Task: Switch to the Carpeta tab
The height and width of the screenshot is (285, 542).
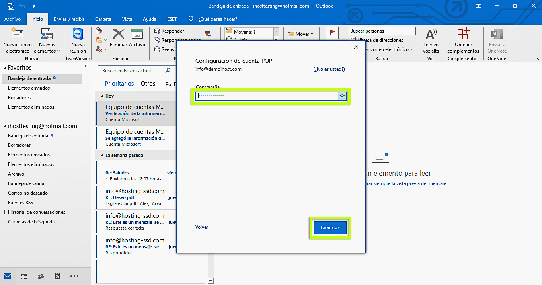Action: pyautogui.click(x=103, y=19)
